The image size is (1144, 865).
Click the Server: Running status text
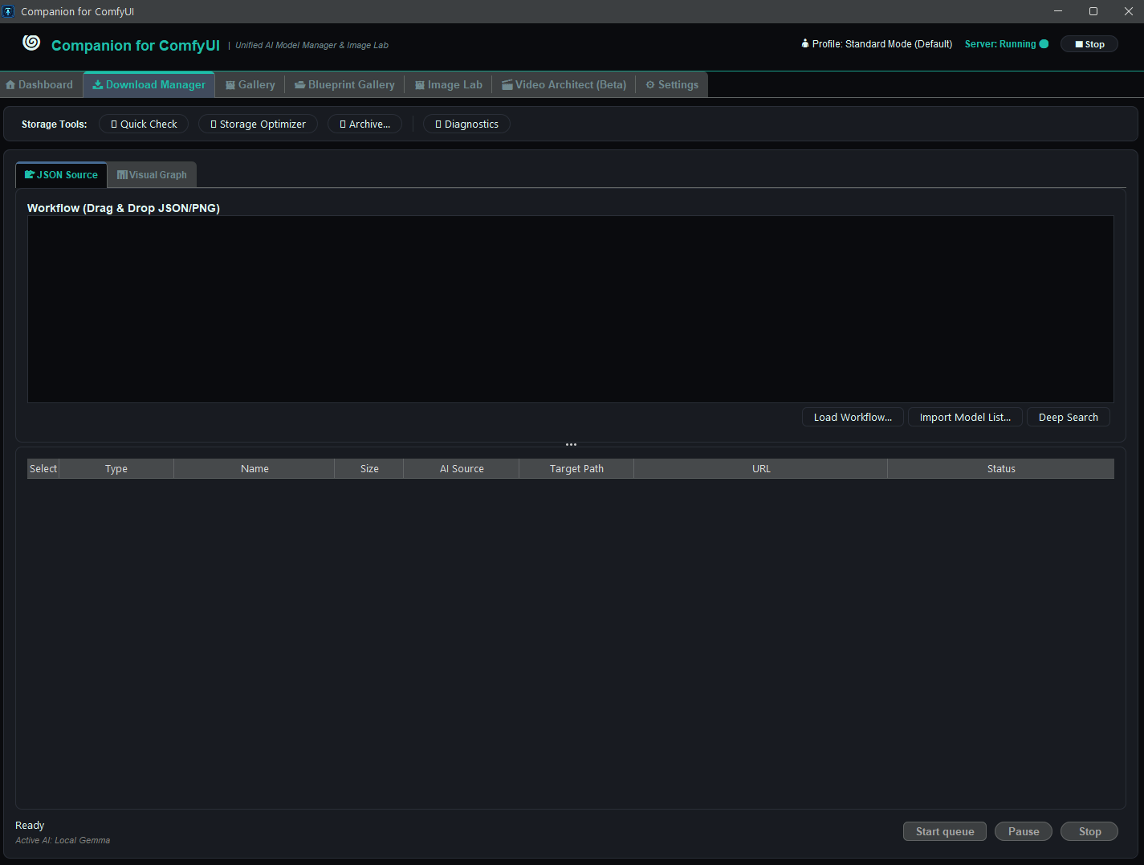click(x=1000, y=44)
